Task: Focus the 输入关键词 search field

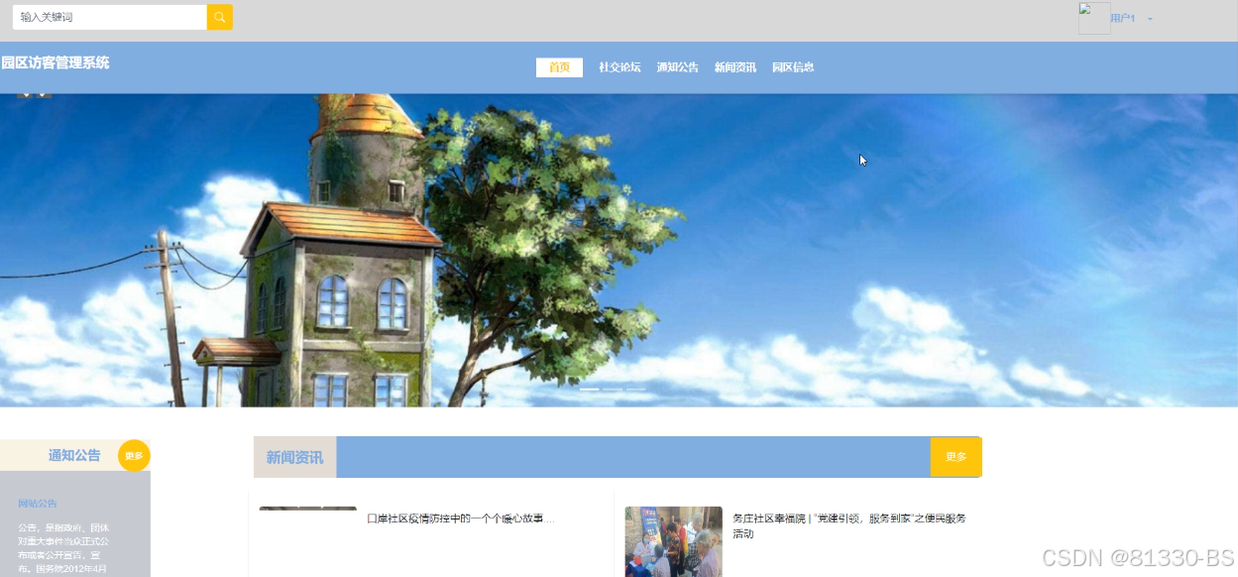Action: pyautogui.click(x=109, y=17)
